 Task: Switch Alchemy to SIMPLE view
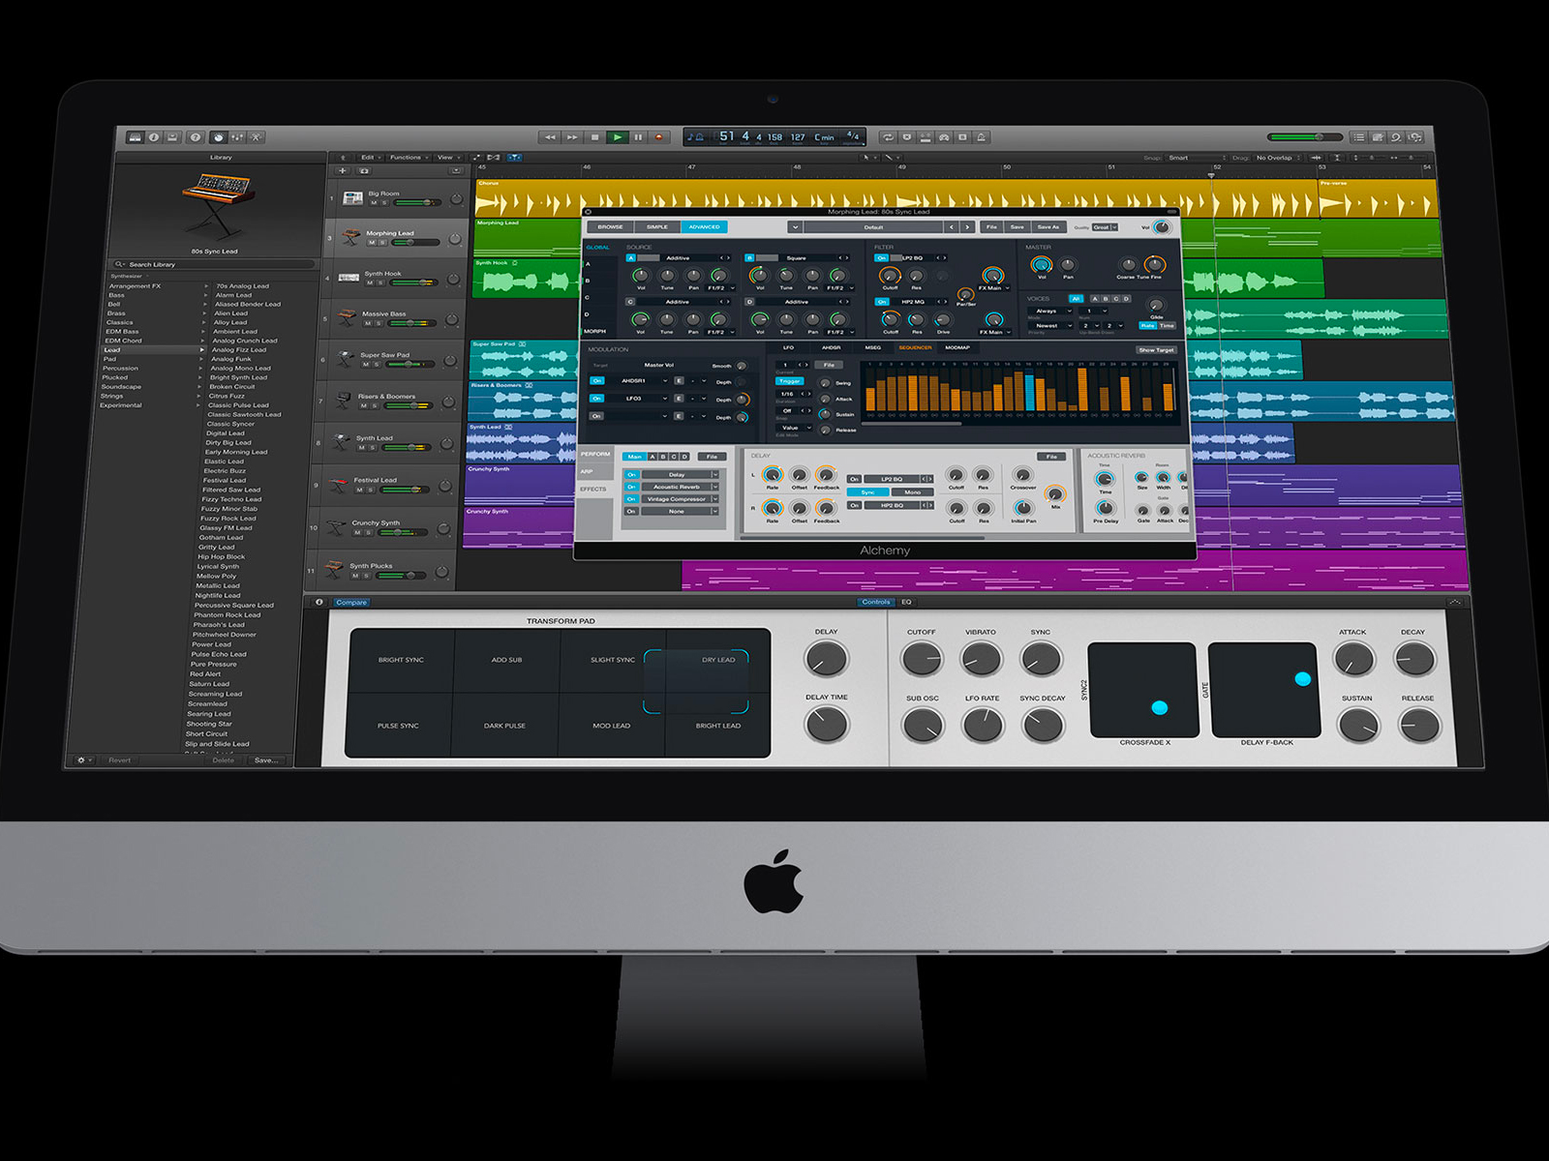[x=657, y=227]
